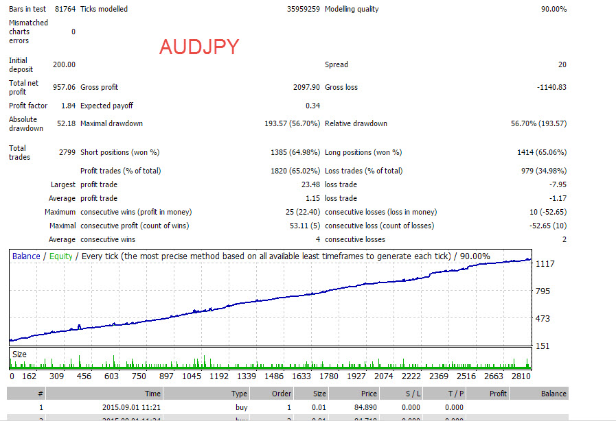The image size is (616, 421).
Task: Select the Average profit trade value 1.15
Action: pyautogui.click(x=312, y=198)
